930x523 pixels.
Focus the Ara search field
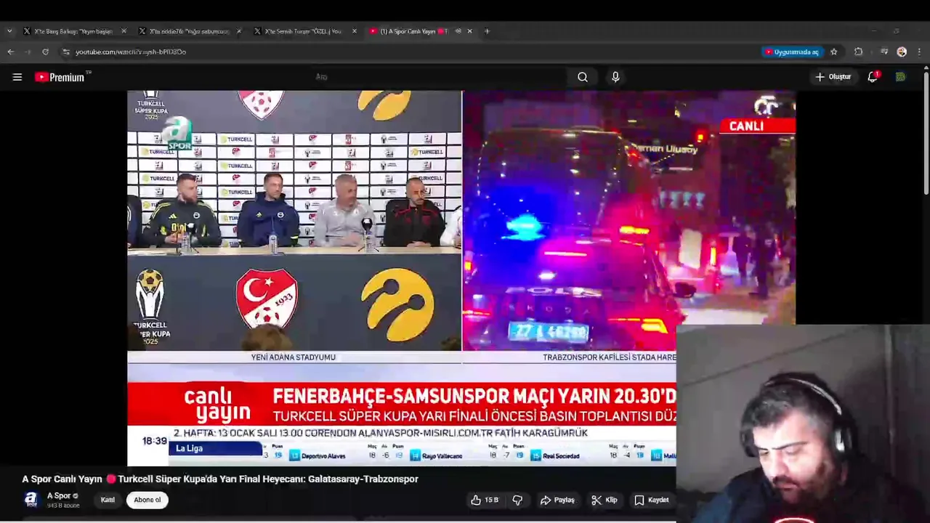[x=440, y=77]
